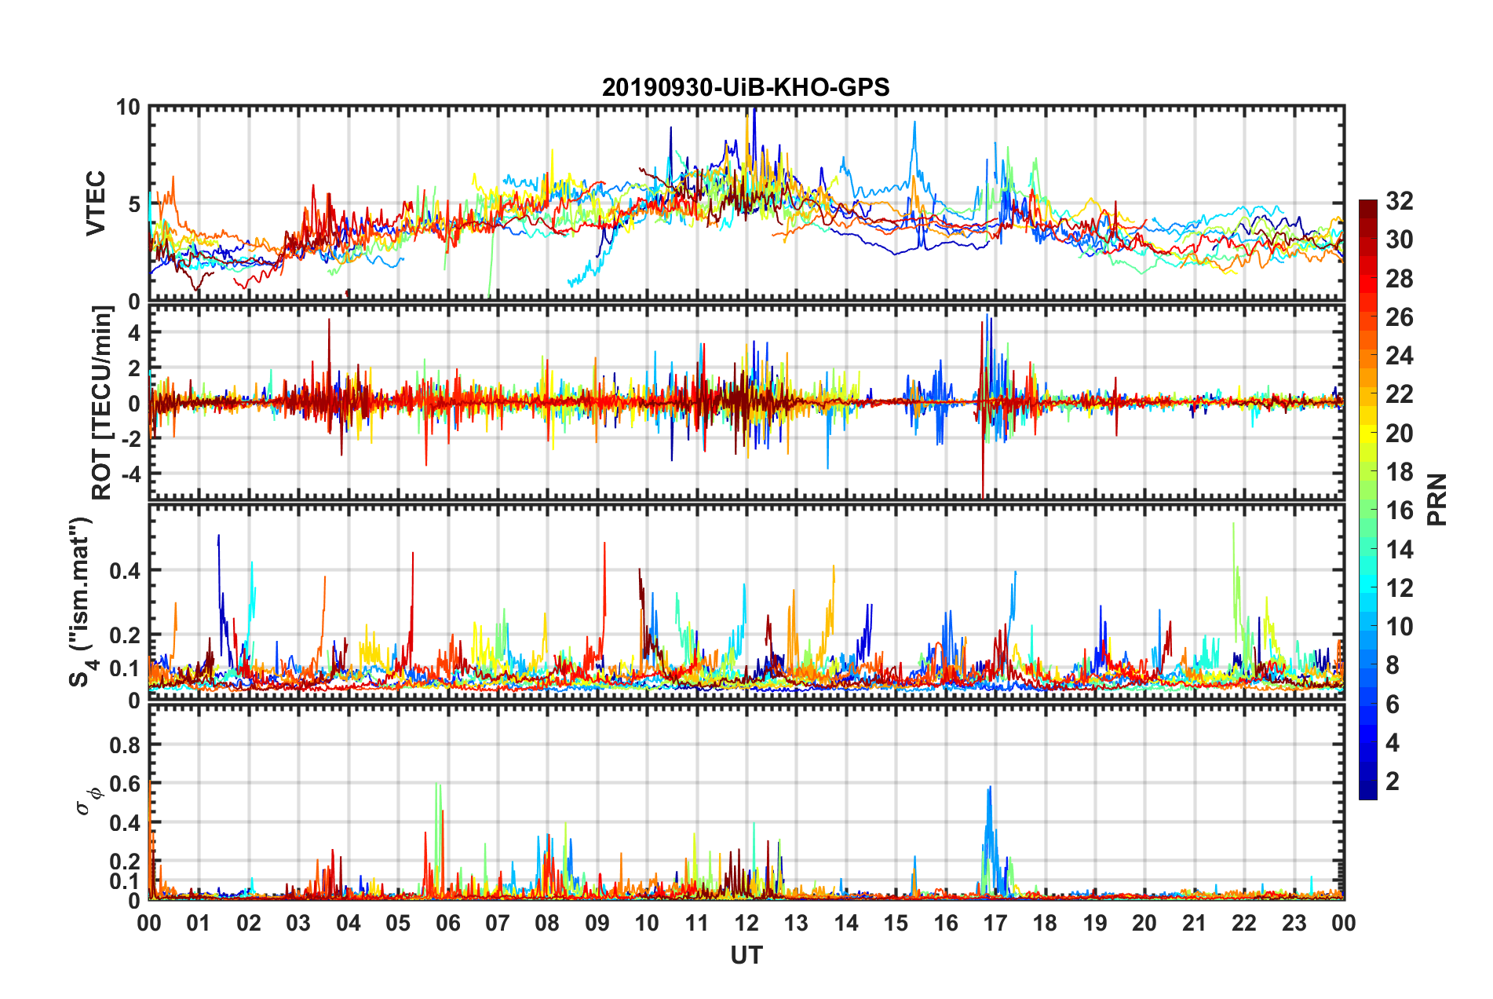Click the "ROT [TECU/min]" y-axis label
The width and height of the screenshot is (1493, 999).
pos(102,402)
